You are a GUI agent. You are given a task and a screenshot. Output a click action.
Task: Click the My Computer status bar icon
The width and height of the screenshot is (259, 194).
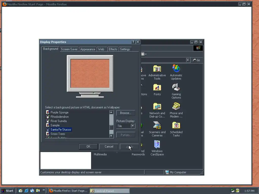[x=167, y=172]
